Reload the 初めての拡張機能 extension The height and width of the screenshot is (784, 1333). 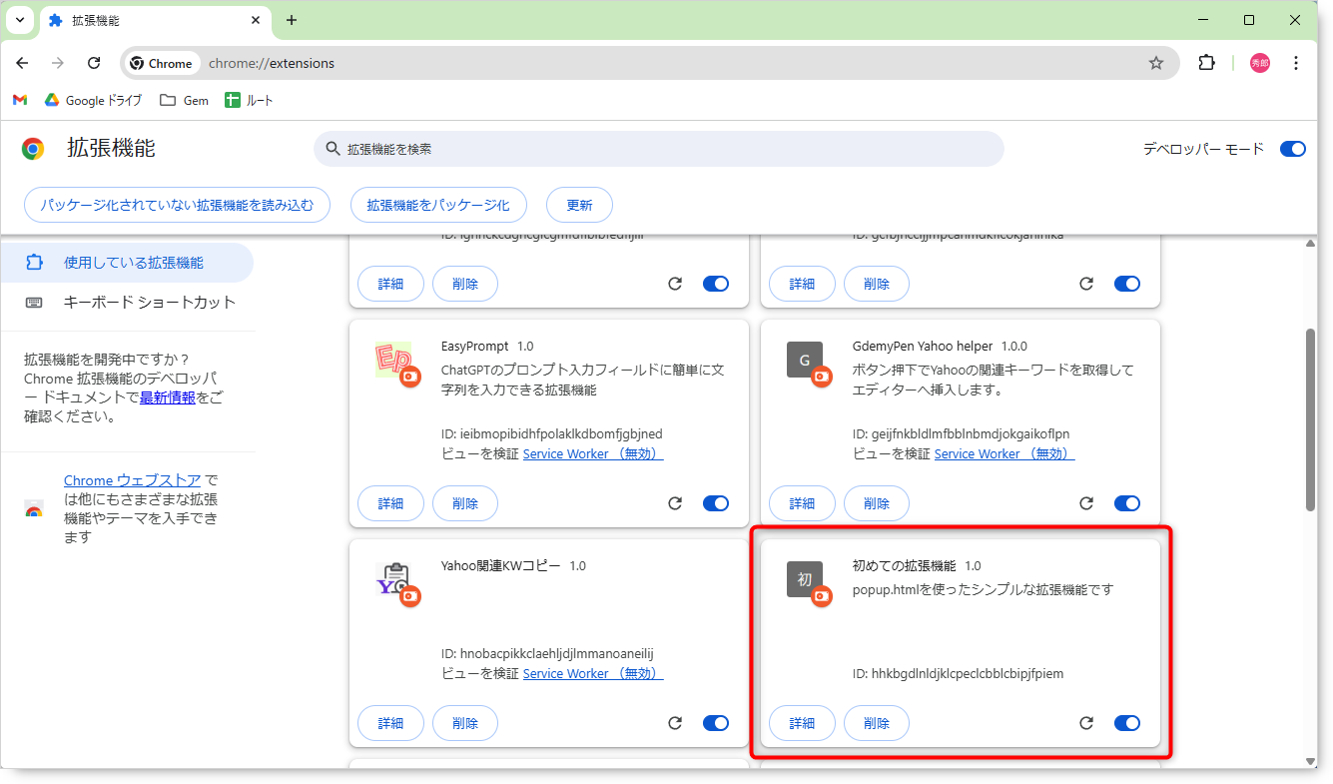click(1086, 723)
